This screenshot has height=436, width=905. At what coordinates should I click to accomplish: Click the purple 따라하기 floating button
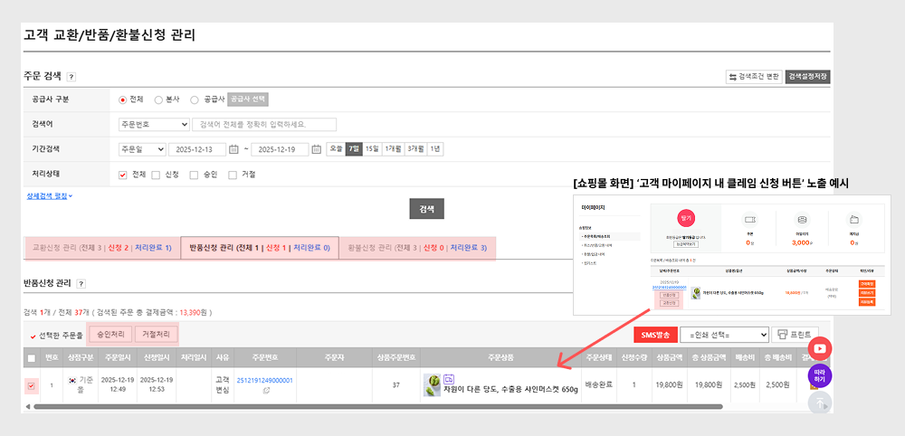[820, 375]
